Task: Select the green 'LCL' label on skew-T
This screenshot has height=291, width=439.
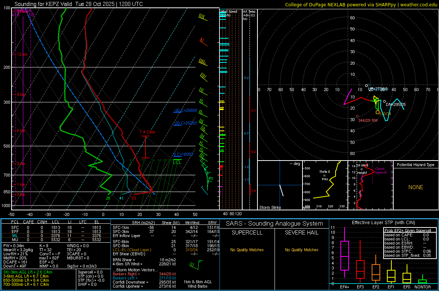Action: point(177,162)
